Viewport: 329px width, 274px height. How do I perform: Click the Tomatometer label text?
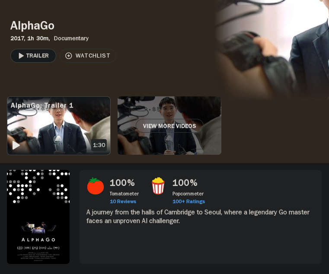click(x=124, y=194)
